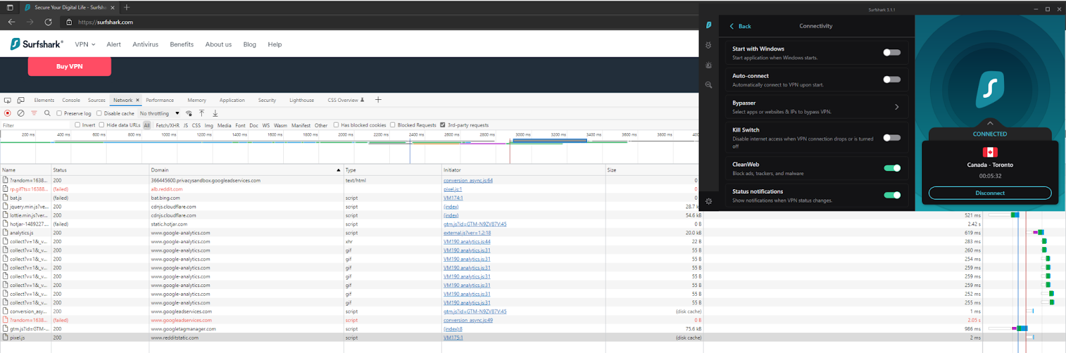This screenshot has width=1066, height=353.
Task: Open the network conditions wifi icon
Action: [x=189, y=113]
